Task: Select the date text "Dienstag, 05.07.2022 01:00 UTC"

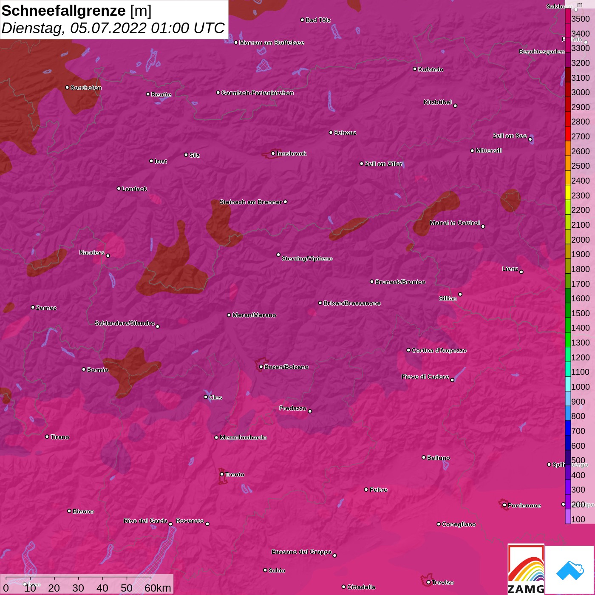Action: pyautogui.click(x=113, y=28)
